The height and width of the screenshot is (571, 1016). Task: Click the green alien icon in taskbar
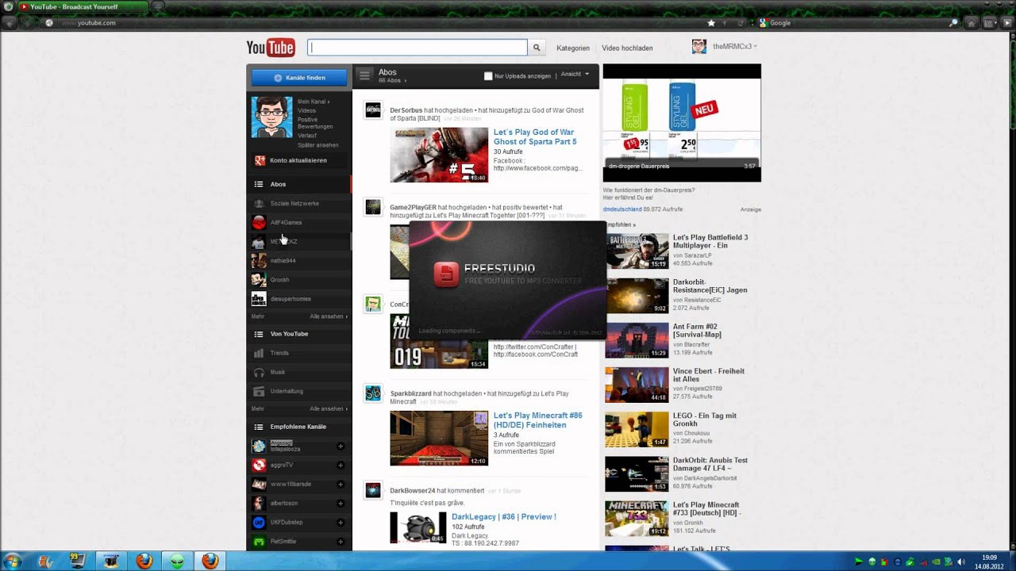[177, 561]
